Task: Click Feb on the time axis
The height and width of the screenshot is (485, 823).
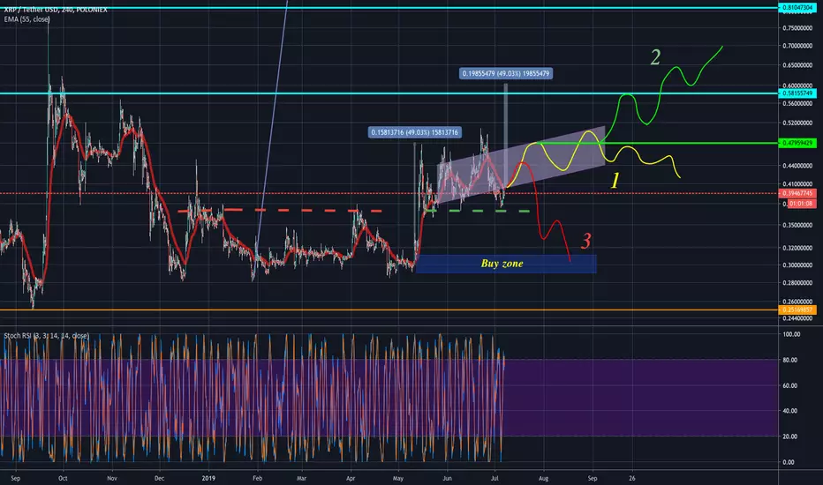Action: (257, 478)
